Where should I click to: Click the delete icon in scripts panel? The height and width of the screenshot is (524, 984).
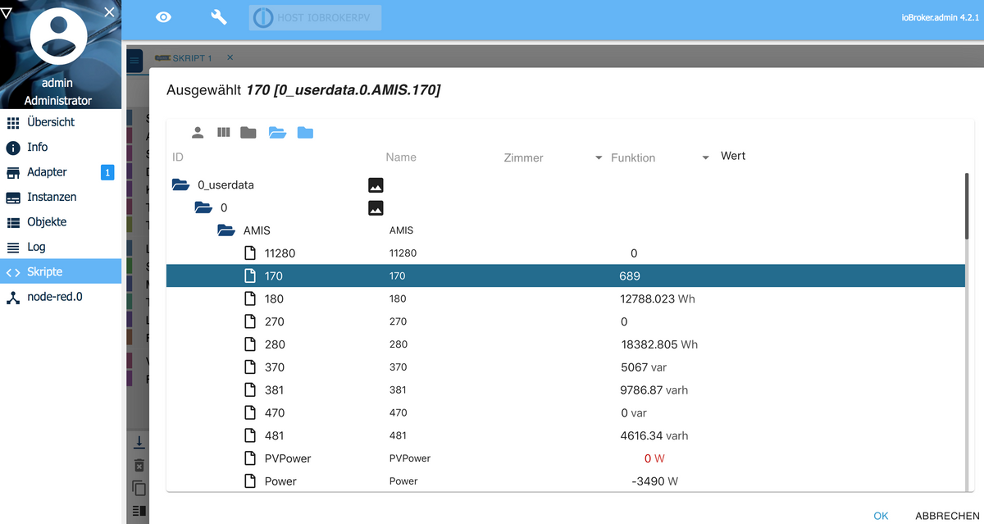[x=139, y=465]
